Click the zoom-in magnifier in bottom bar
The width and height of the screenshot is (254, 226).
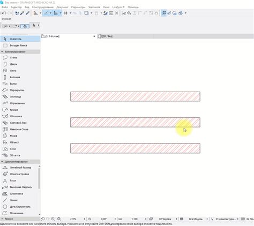click(x=53, y=219)
